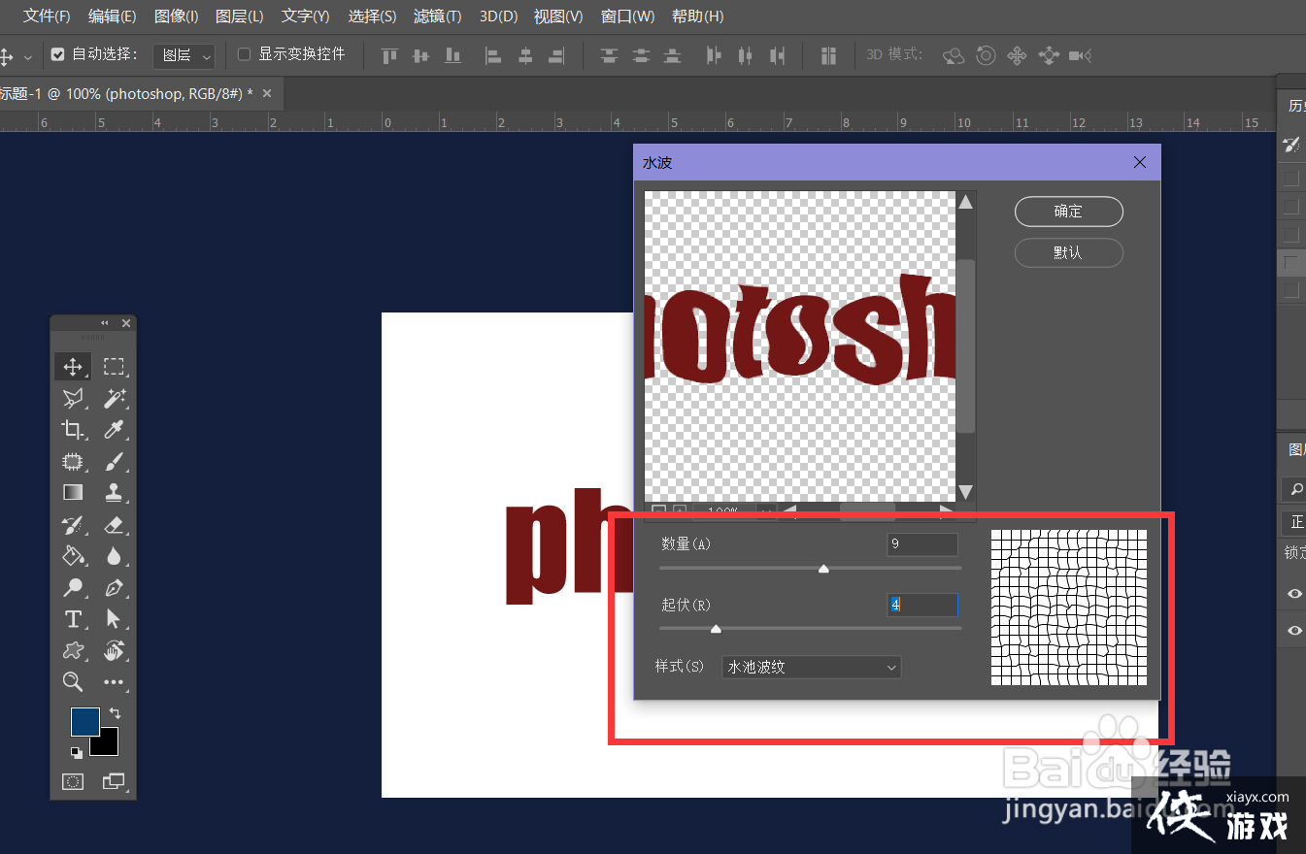Screen dimensions: 1306x854
Task: Open the 文件(F) menu
Action: (x=47, y=16)
